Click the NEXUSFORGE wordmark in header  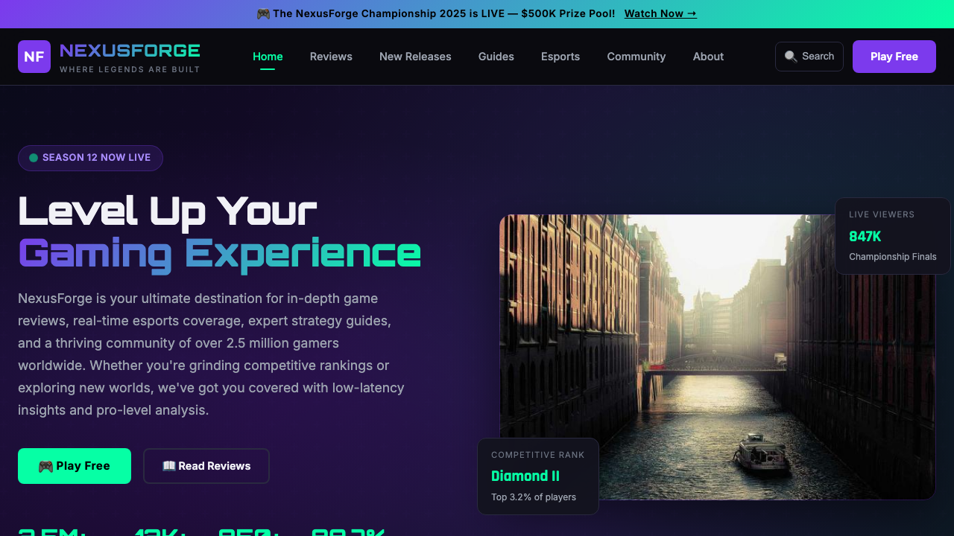click(x=130, y=51)
